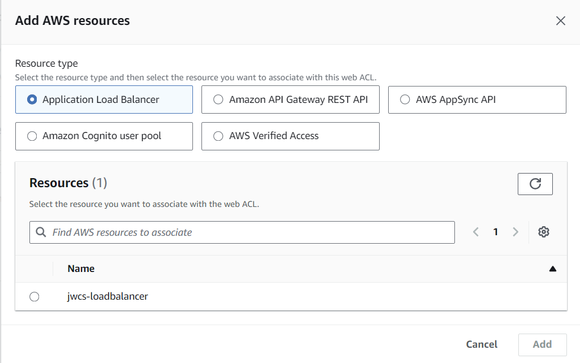Focus the Find AWS resources search field
This screenshot has width=580, height=363.
tap(242, 232)
